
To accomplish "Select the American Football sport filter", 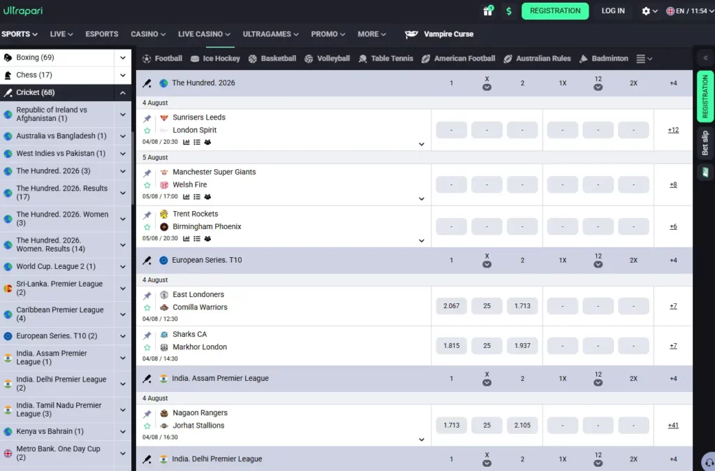I will tap(458, 59).
